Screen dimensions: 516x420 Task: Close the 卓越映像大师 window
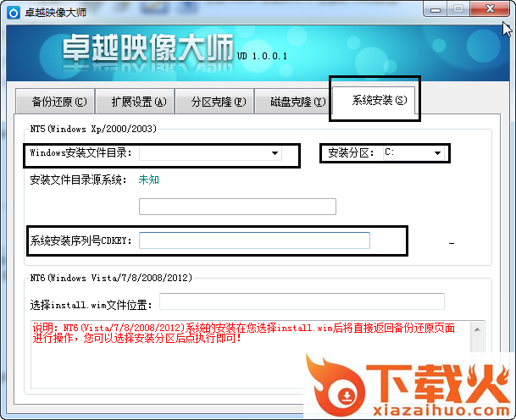click(x=491, y=8)
